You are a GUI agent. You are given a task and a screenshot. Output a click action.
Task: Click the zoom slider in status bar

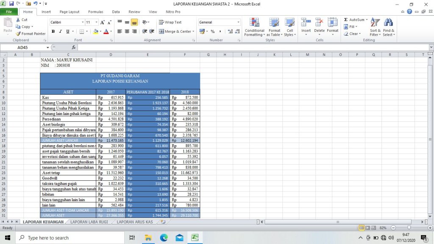pyautogui.click(x=409, y=228)
